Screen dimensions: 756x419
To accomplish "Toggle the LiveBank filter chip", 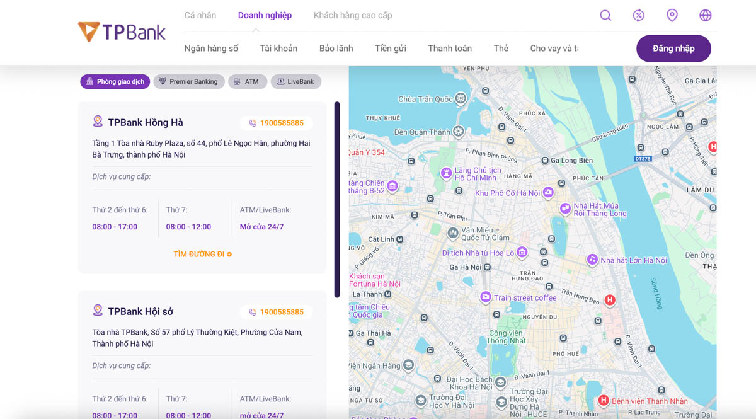I will 295,82.
